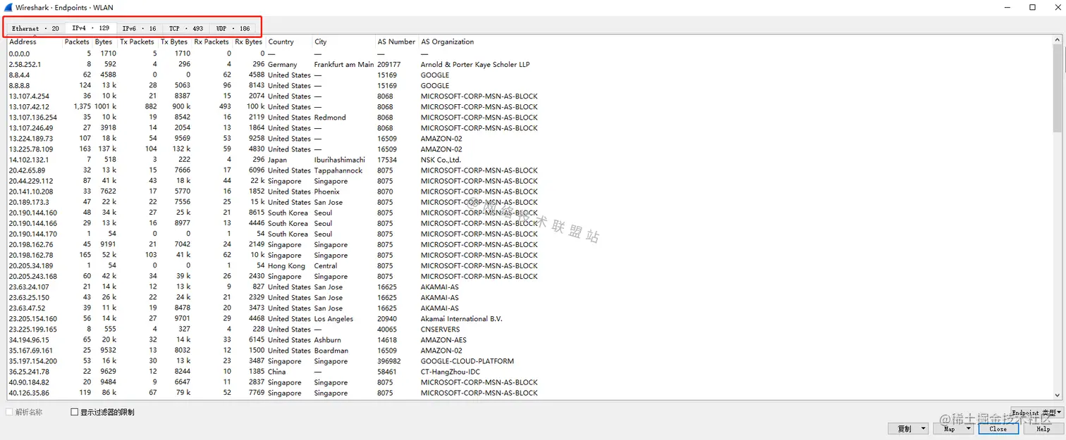Sort by the City column header
This screenshot has width=1066, height=440.
343,42
